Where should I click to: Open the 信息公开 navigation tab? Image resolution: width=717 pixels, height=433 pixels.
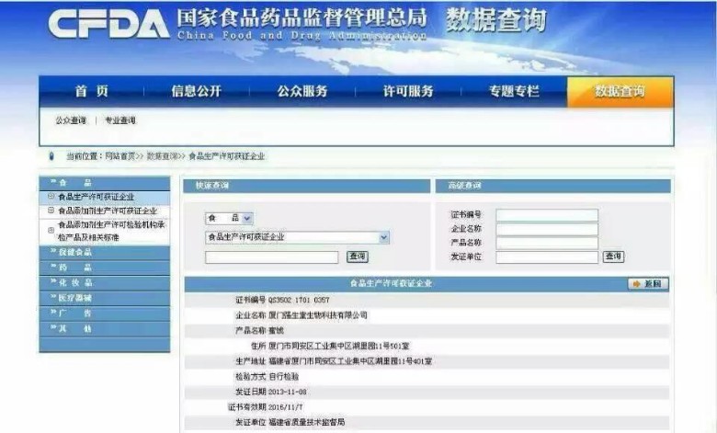click(x=197, y=91)
